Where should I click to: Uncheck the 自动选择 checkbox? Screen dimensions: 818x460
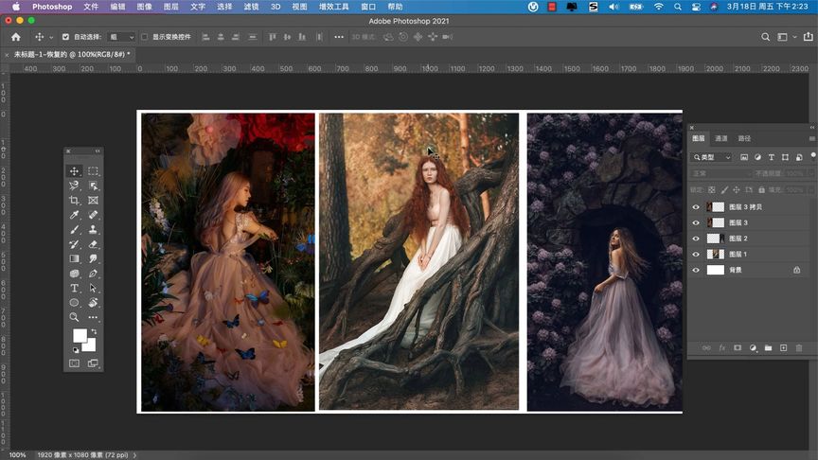pyautogui.click(x=65, y=37)
